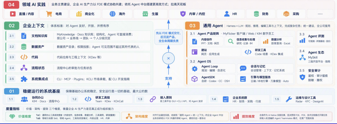This screenshot has height=124, width=337.
Task: Click the purple layout icon for 建站
Action: point(194,52)
